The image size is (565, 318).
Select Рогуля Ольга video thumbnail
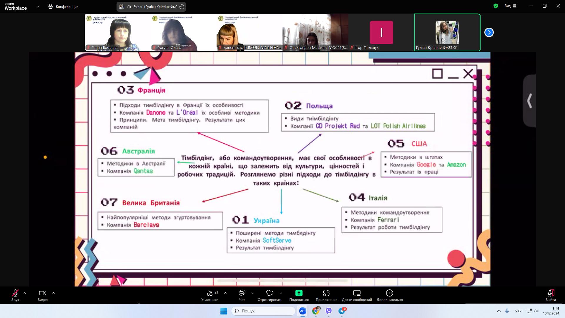tap(184, 32)
